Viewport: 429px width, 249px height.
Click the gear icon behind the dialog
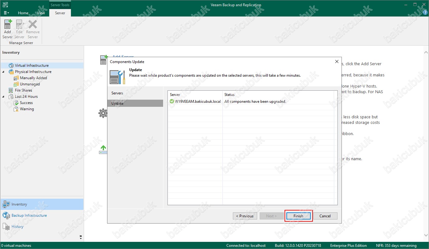(103, 113)
